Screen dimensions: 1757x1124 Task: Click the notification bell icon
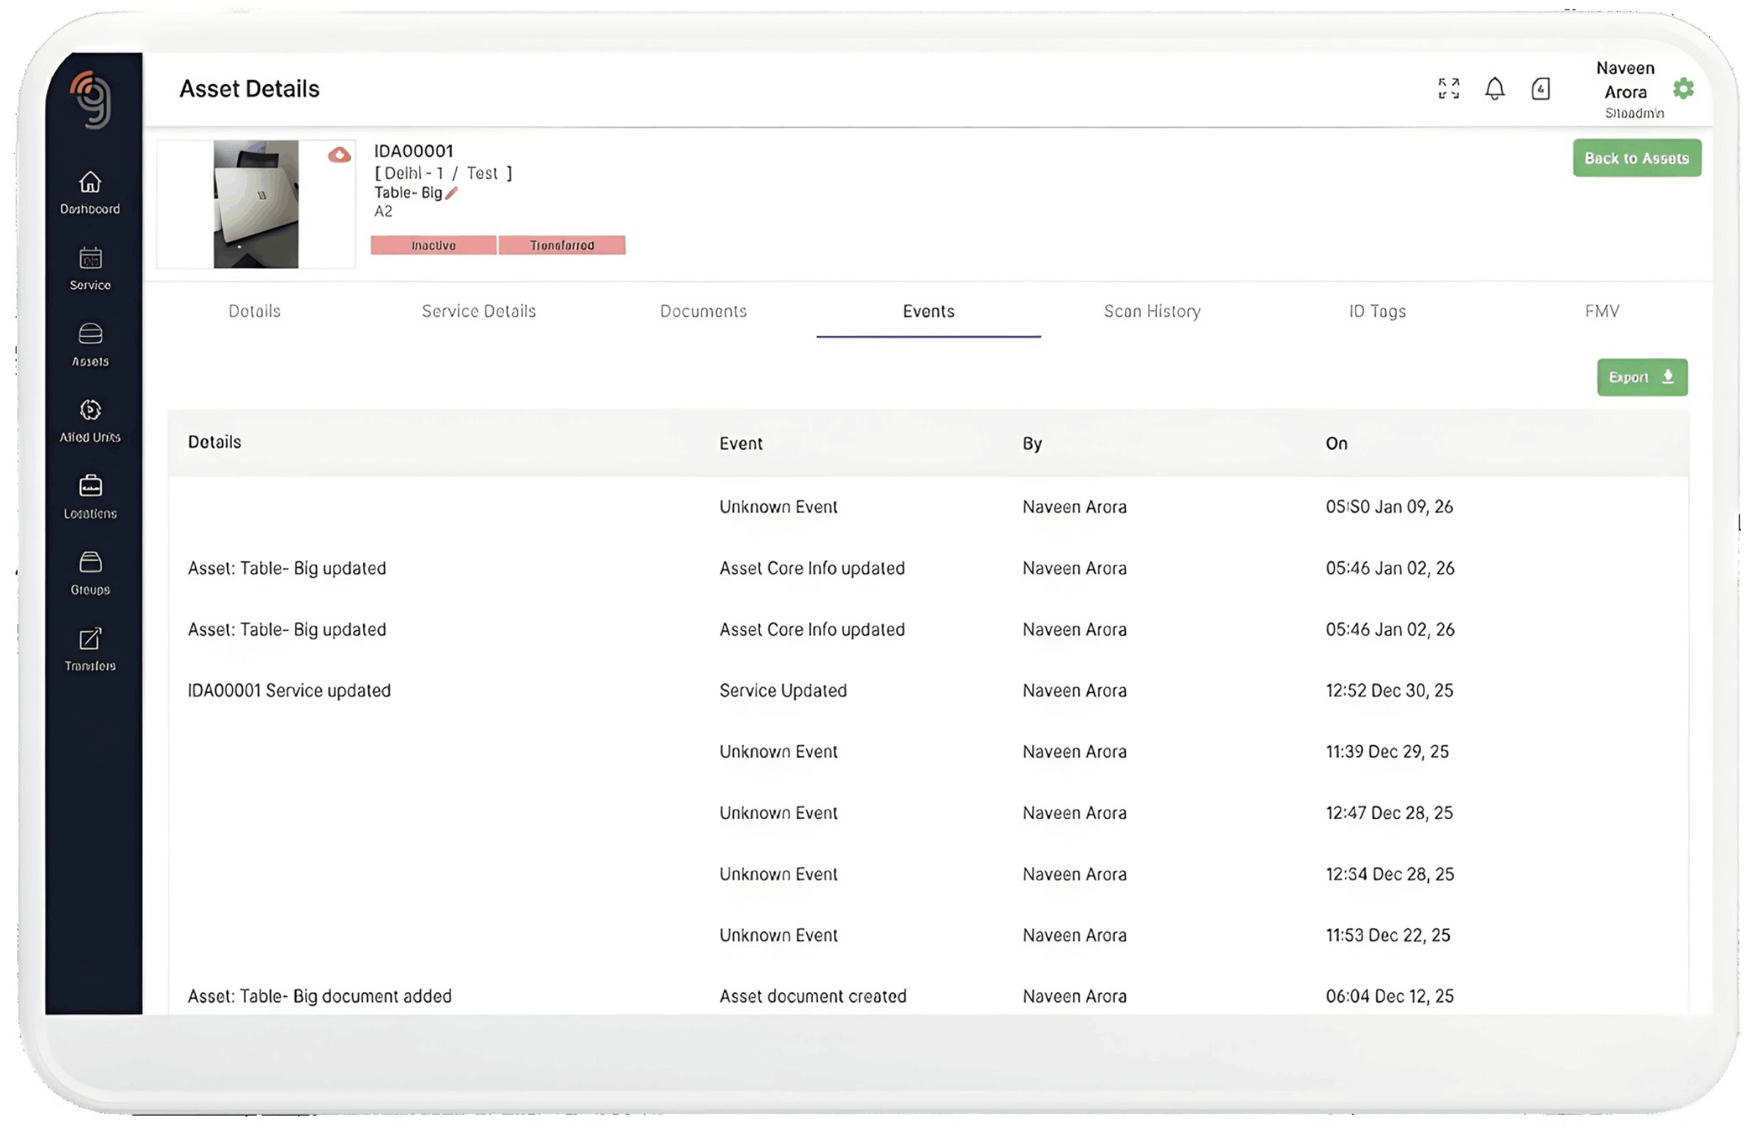[1494, 89]
